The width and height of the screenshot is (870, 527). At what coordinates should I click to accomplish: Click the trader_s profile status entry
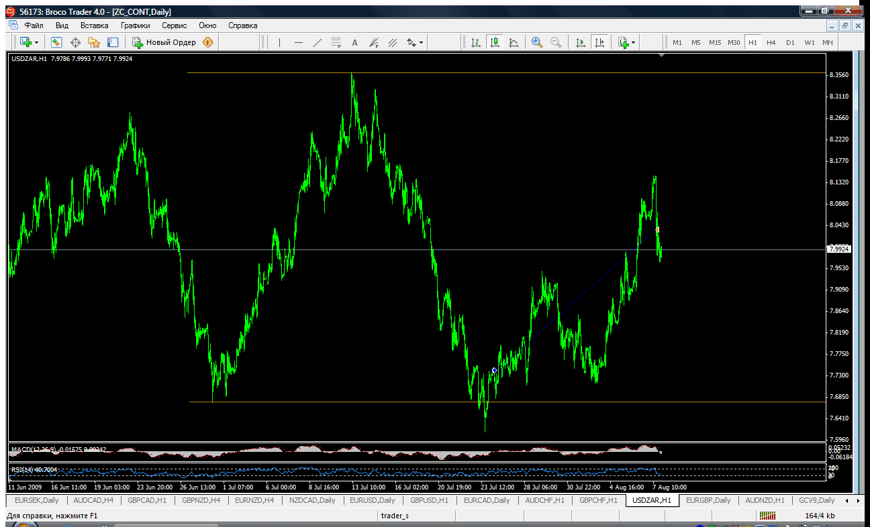click(x=395, y=516)
